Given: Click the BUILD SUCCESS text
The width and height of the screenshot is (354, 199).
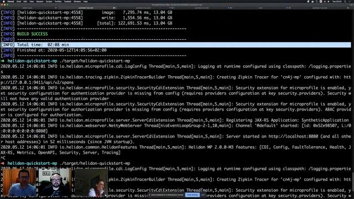Looking at the screenshot, I should [32, 34].
